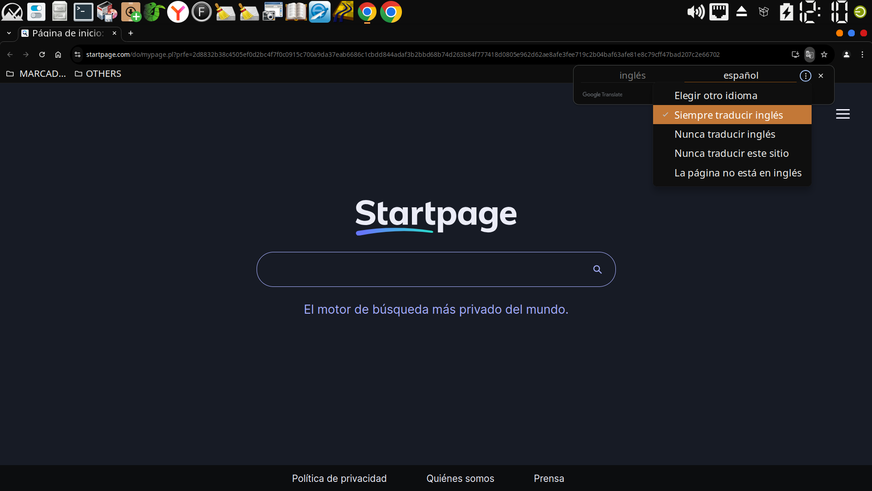872x491 pixels.
Task: Select "Nunca traducir este sitio" option
Action: click(x=732, y=153)
